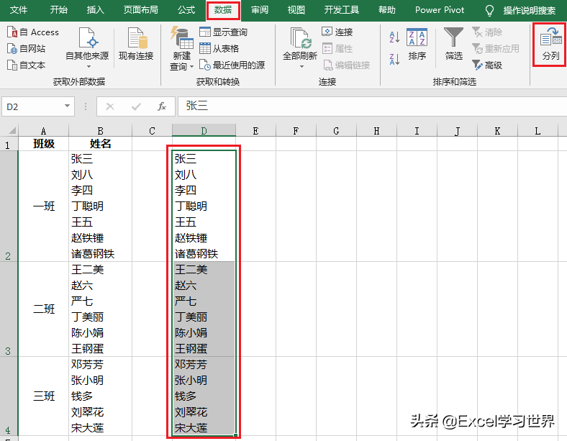Image resolution: width=567 pixels, height=441 pixels.
Task: Import from text file via 自文本
Action: [26, 65]
